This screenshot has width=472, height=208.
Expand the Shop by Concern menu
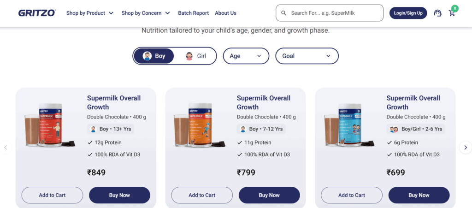coord(146,13)
